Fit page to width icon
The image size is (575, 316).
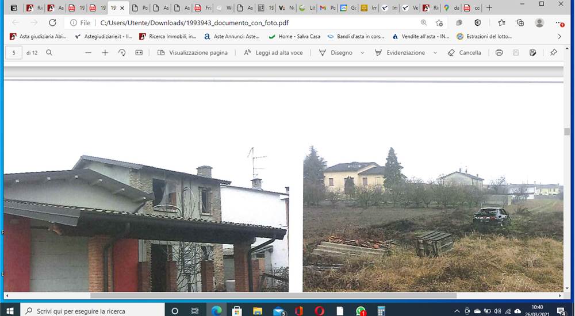139,53
